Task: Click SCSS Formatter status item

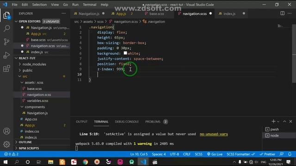Action: (x=241, y=154)
